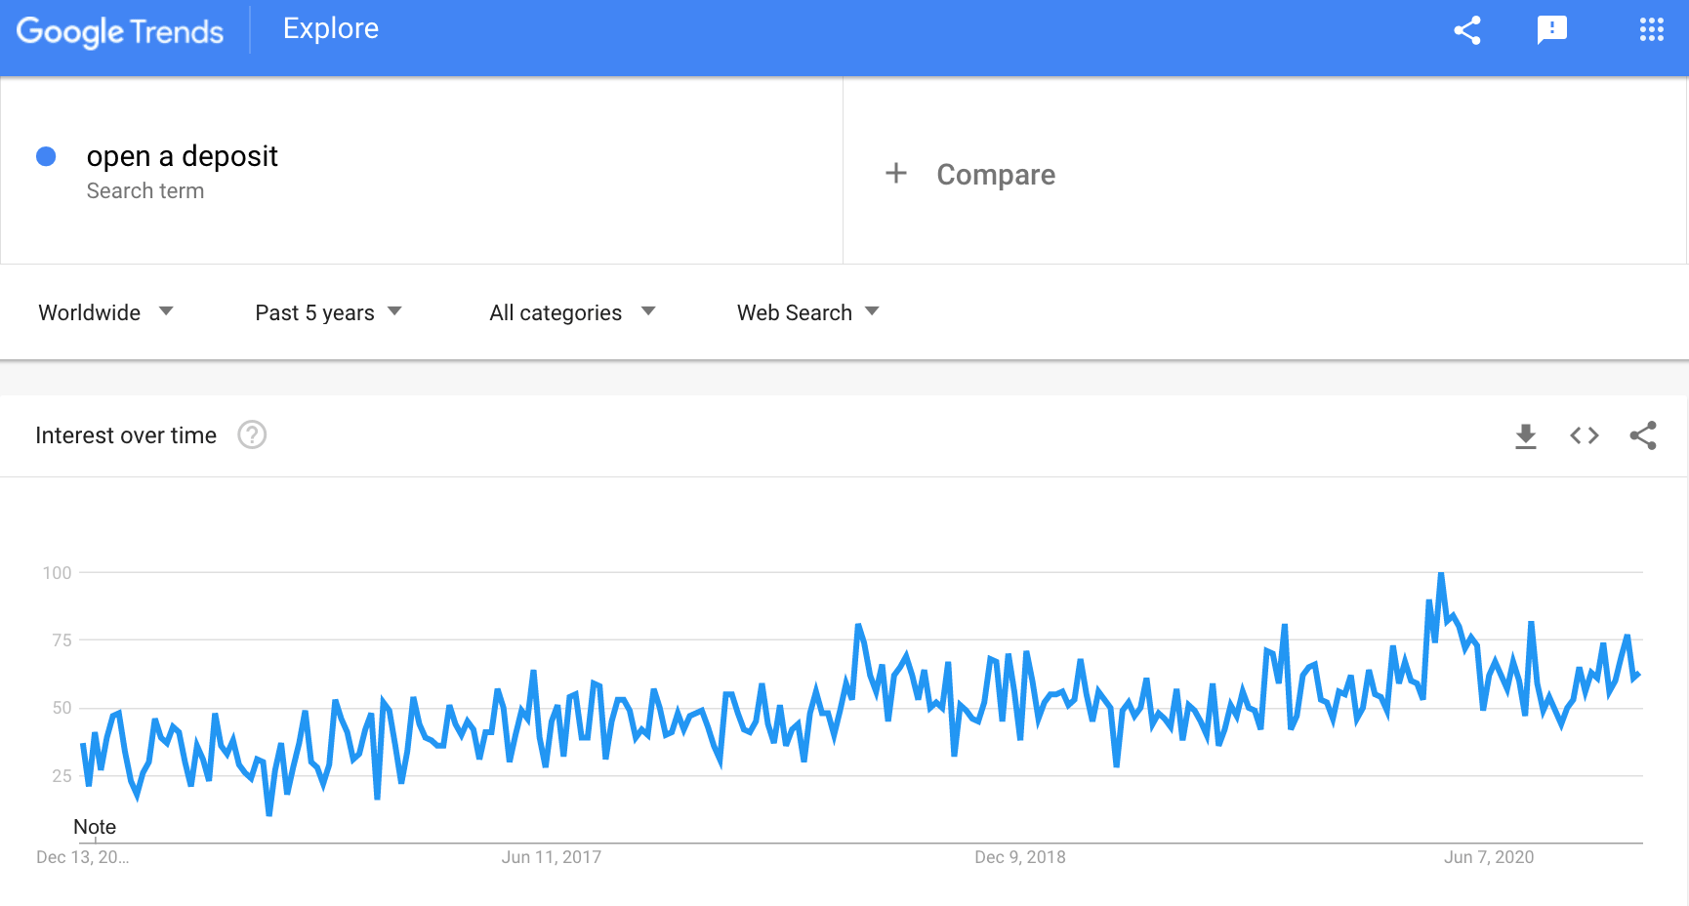The width and height of the screenshot is (1689, 906).
Task: Click the blue search term color dot
Action: click(46, 156)
